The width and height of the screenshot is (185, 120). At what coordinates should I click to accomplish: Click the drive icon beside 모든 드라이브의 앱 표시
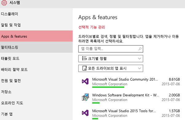[85, 68]
